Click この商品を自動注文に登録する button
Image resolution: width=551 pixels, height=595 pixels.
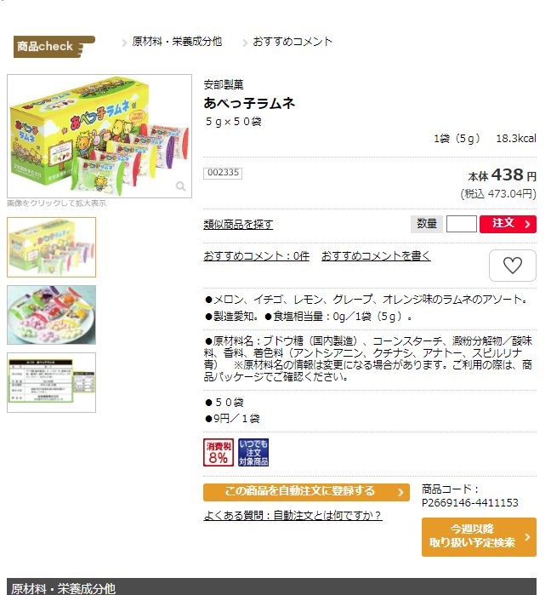coord(306,492)
